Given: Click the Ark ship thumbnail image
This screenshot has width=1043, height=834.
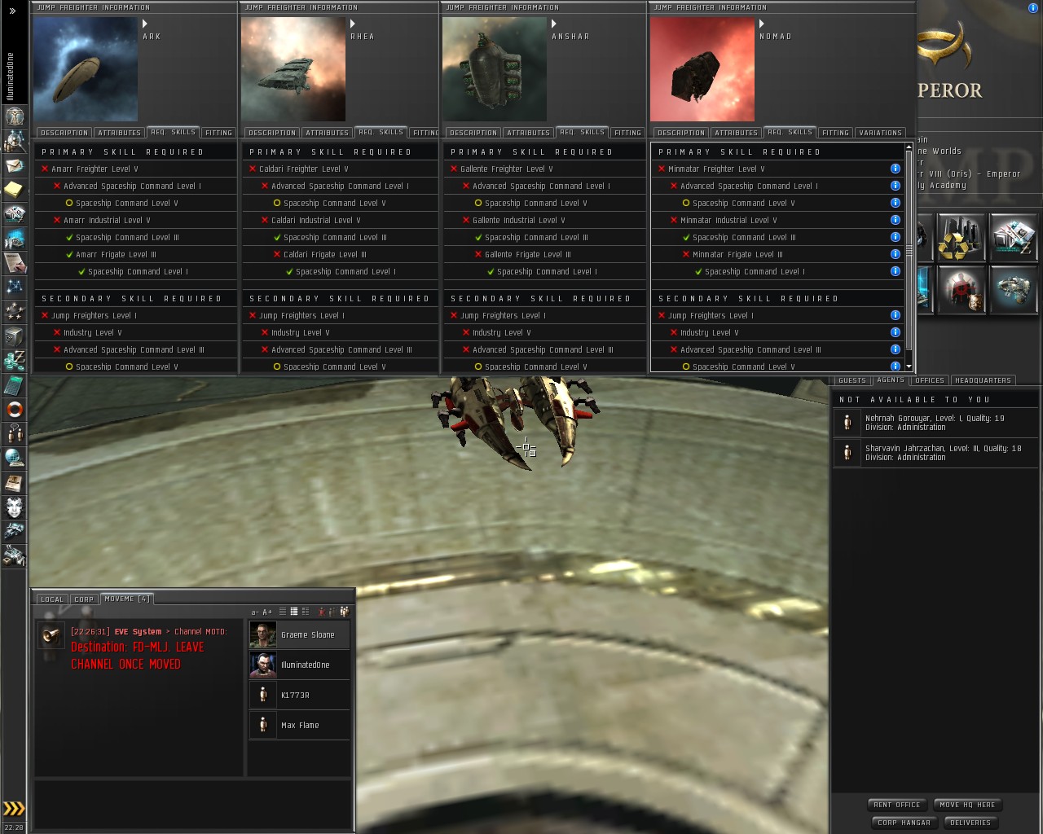Looking at the screenshot, I should tap(86, 69).
